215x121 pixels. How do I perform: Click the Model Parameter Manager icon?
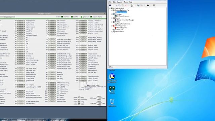click(116, 20)
